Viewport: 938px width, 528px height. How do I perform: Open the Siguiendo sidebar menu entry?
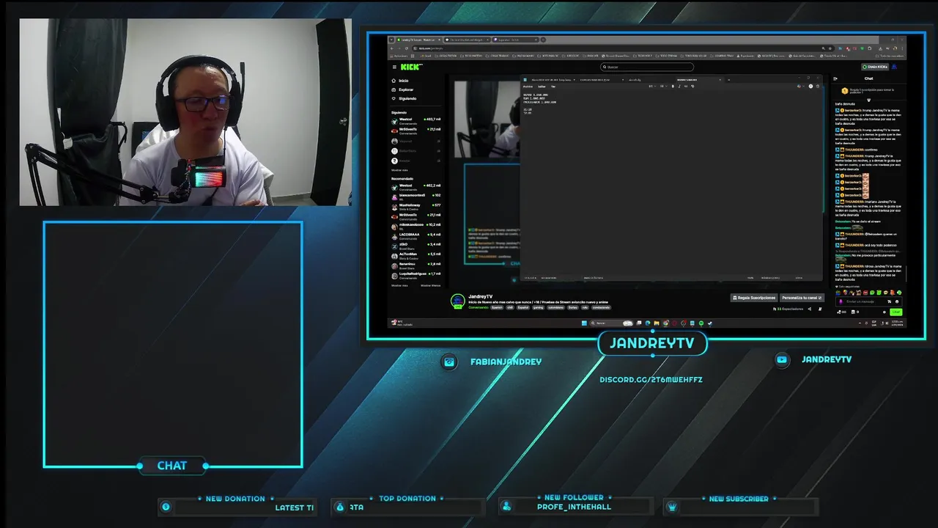pos(403,98)
